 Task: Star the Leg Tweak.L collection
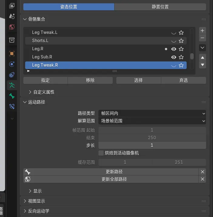point(181,33)
